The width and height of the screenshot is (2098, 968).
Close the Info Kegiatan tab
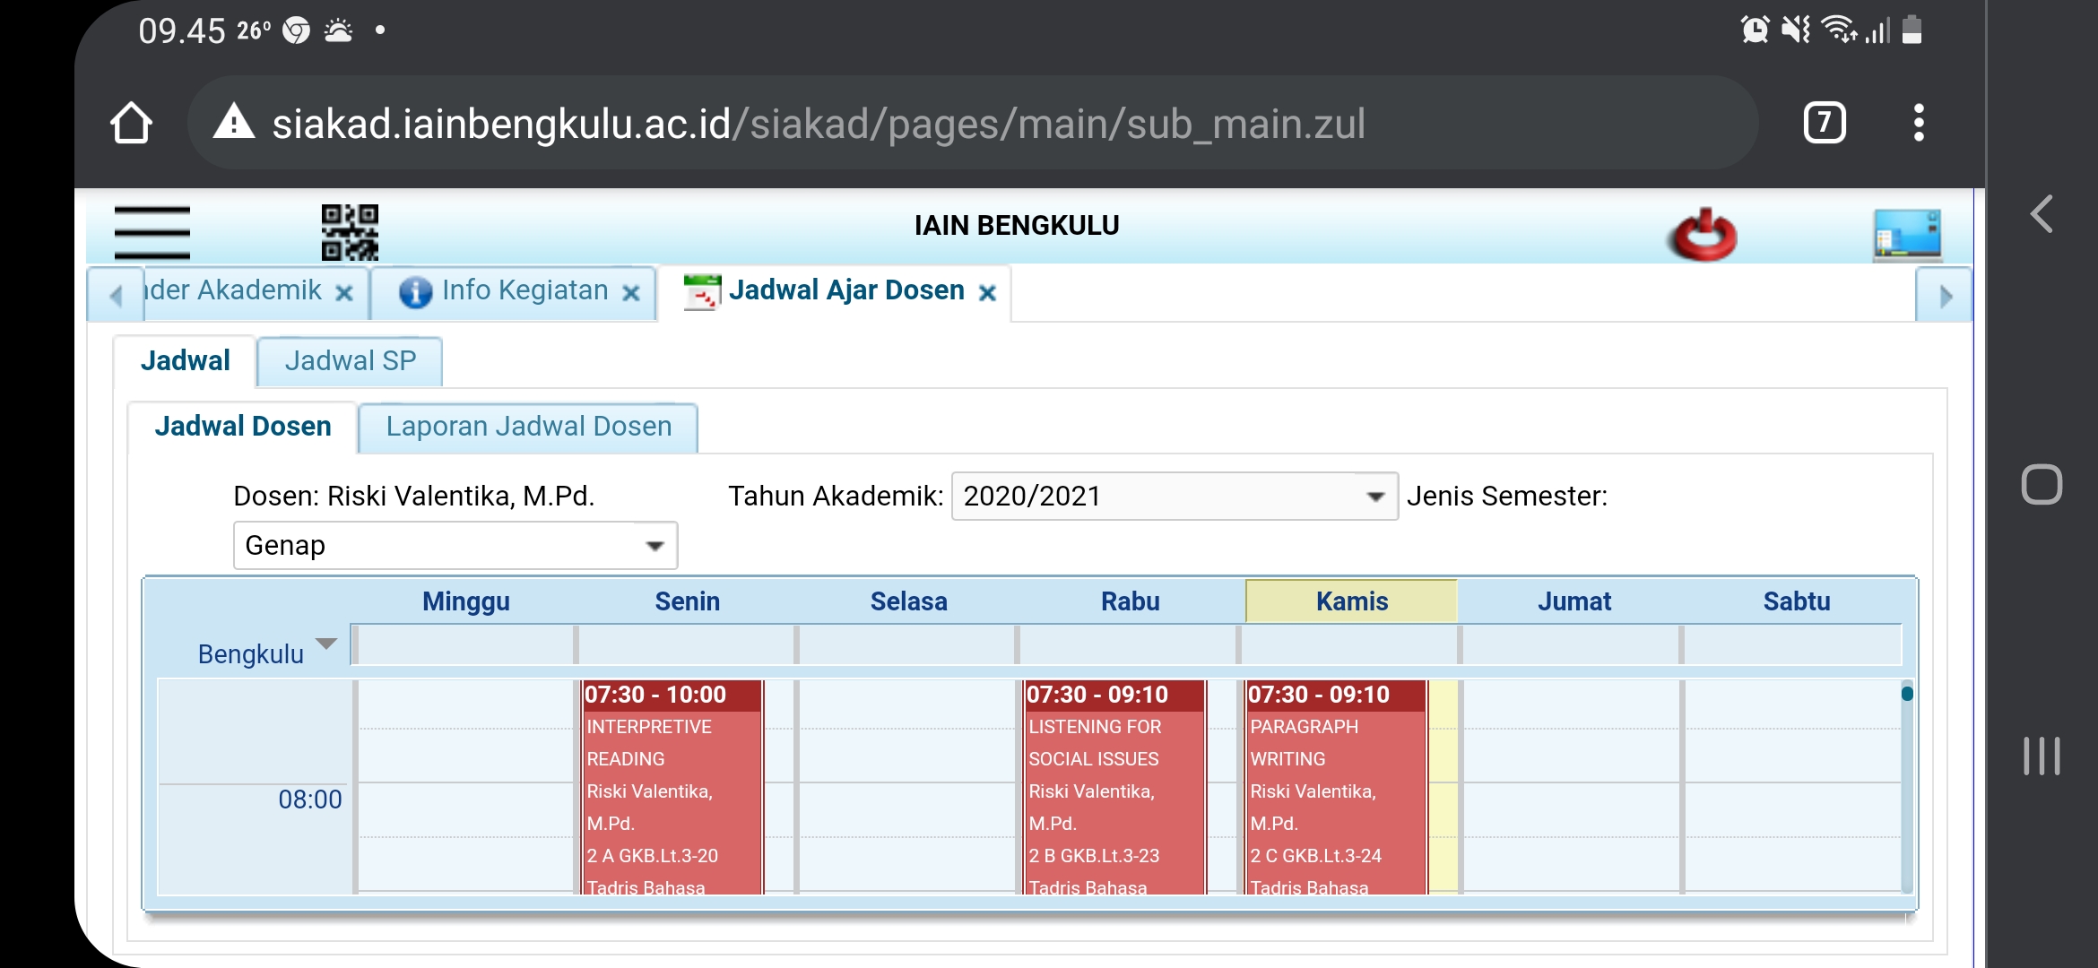(x=631, y=293)
